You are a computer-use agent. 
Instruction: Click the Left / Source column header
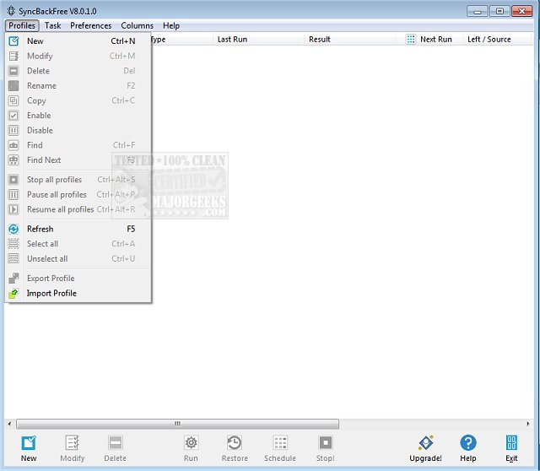[489, 40]
